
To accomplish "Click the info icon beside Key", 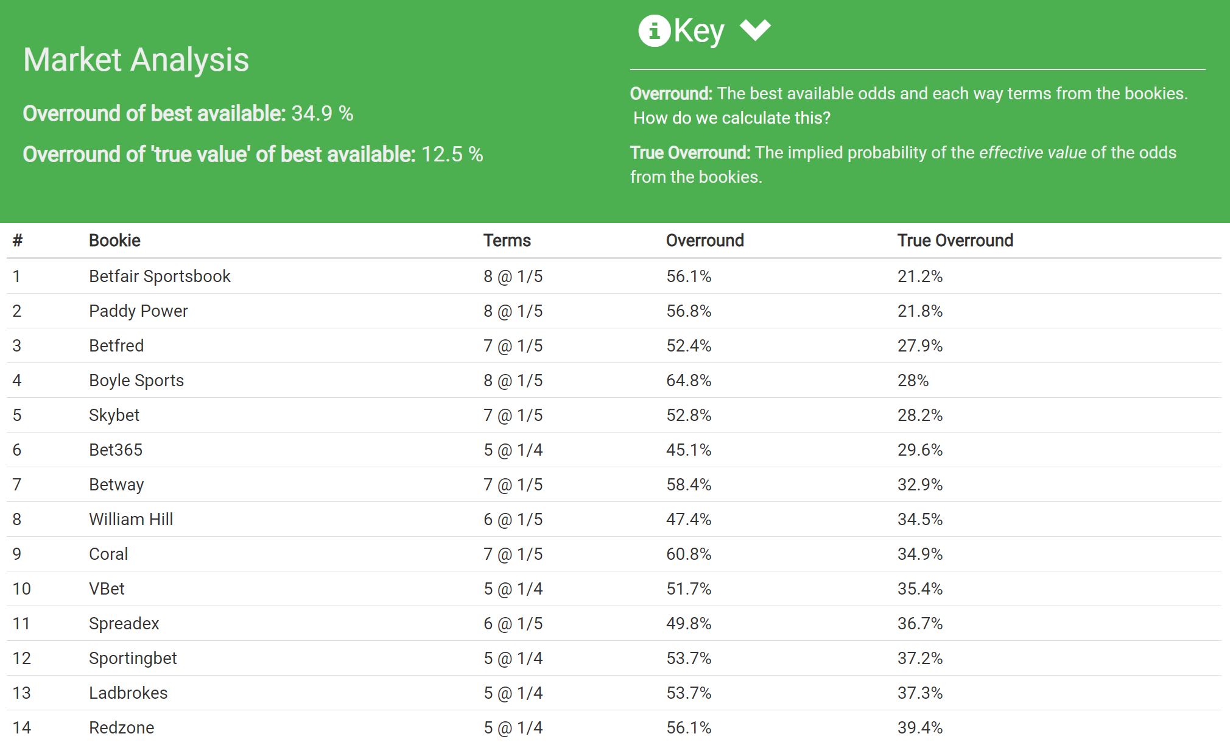I will [654, 30].
